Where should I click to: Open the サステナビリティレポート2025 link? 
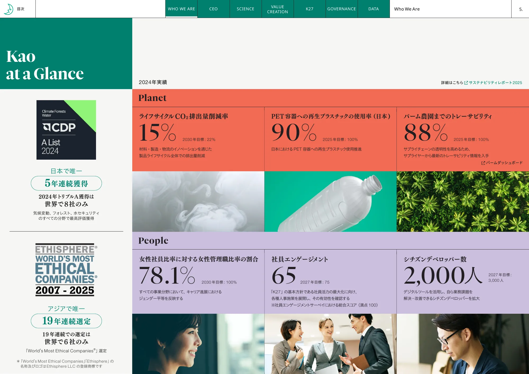[x=495, y=82]
